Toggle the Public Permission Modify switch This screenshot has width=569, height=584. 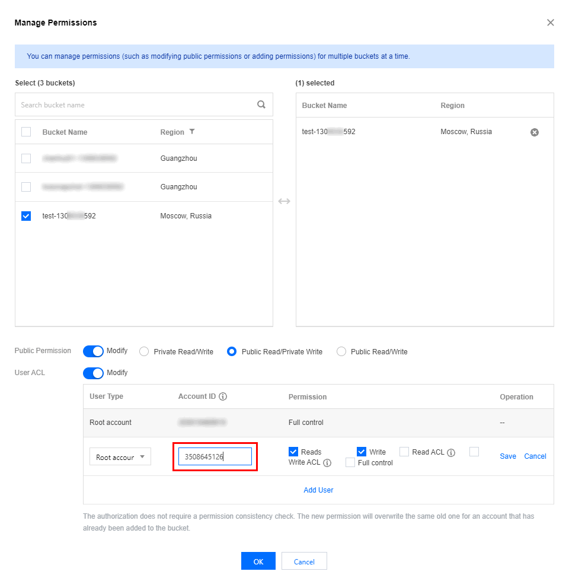tap(93, 351)
